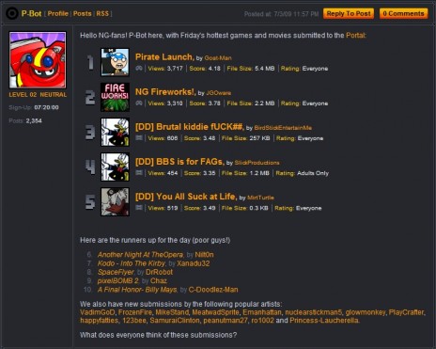Screen dimensions: 436x349
Task: Open P-Bot's RSS feed link
Action: [102, 13]
